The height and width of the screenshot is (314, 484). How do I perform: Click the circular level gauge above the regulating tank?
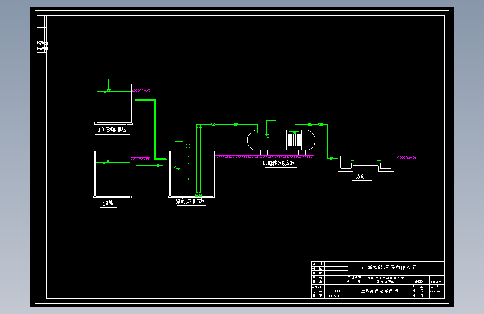(188, 146)
